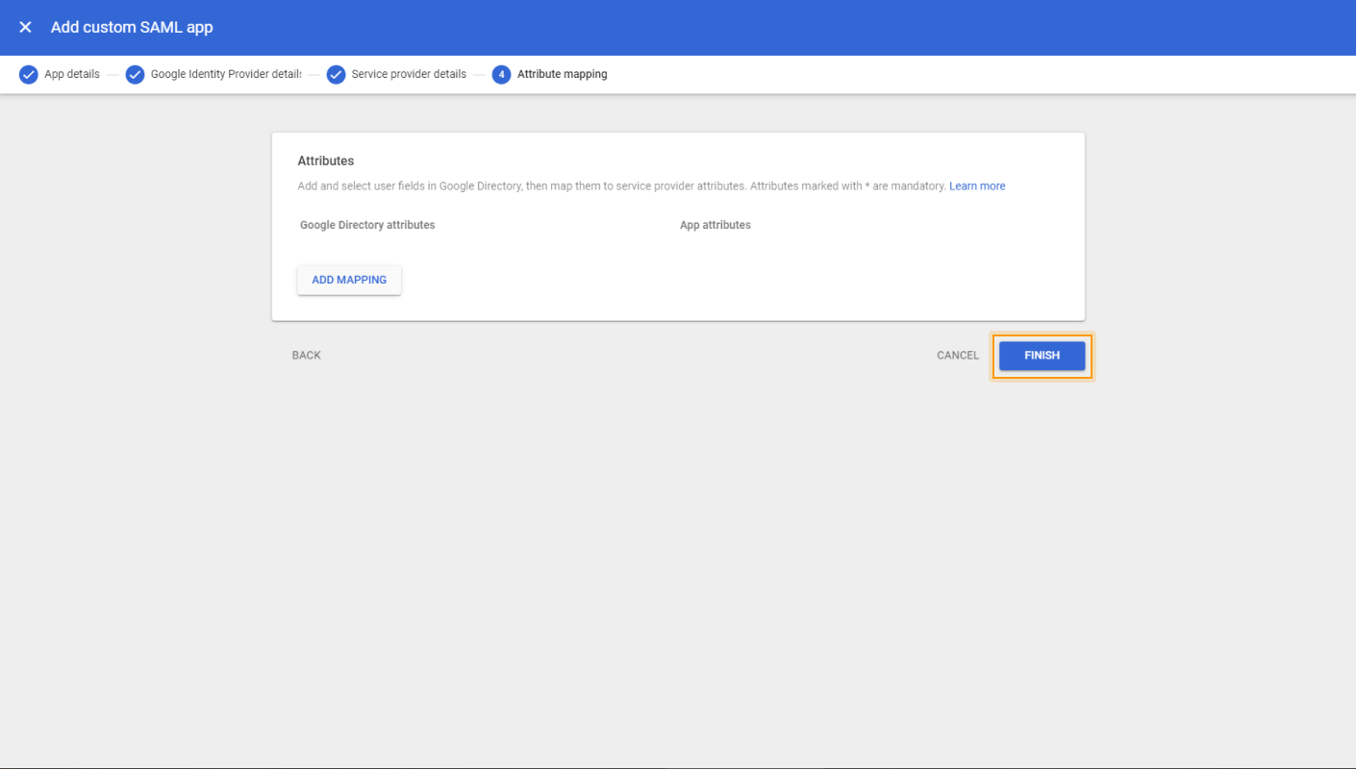Click the step 4 number icon

501,74
